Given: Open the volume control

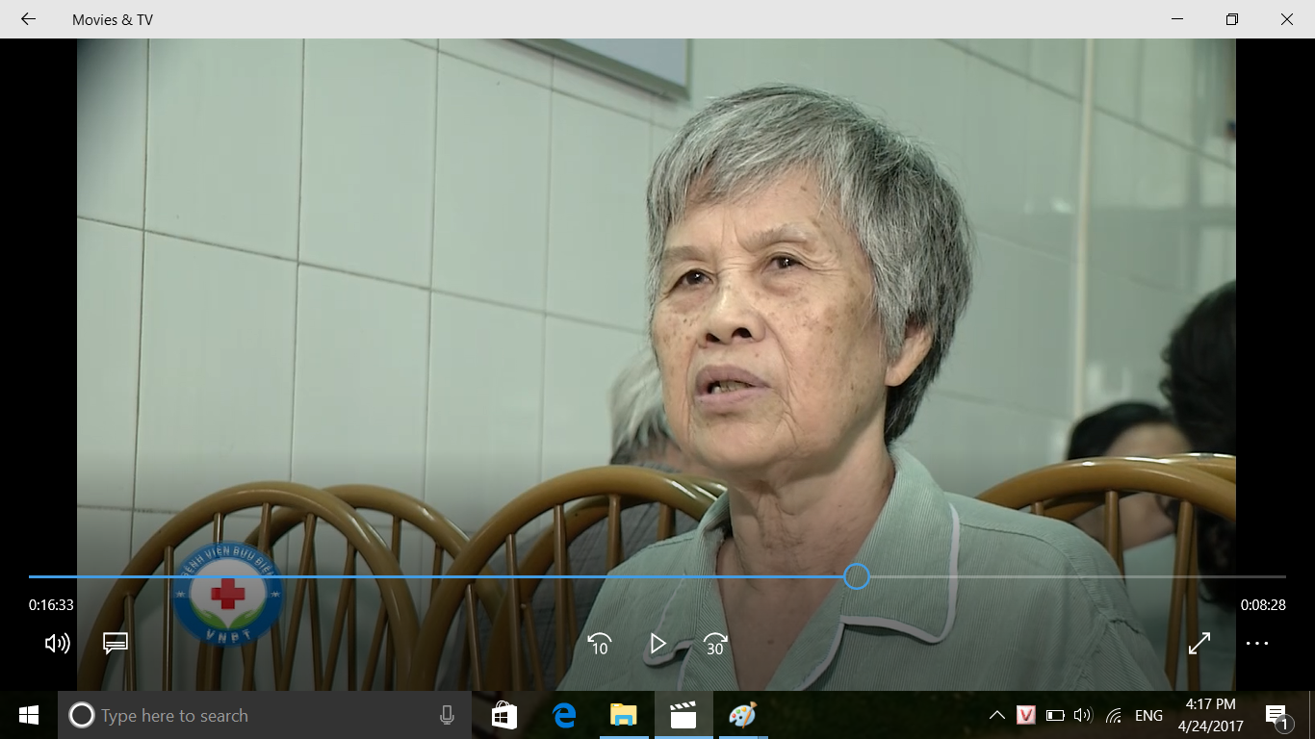Looking at the screenshot, I should pyautogui.click(x=58, y=644).
